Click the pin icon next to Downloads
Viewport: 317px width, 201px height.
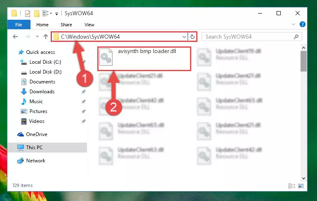pos(84,92)
